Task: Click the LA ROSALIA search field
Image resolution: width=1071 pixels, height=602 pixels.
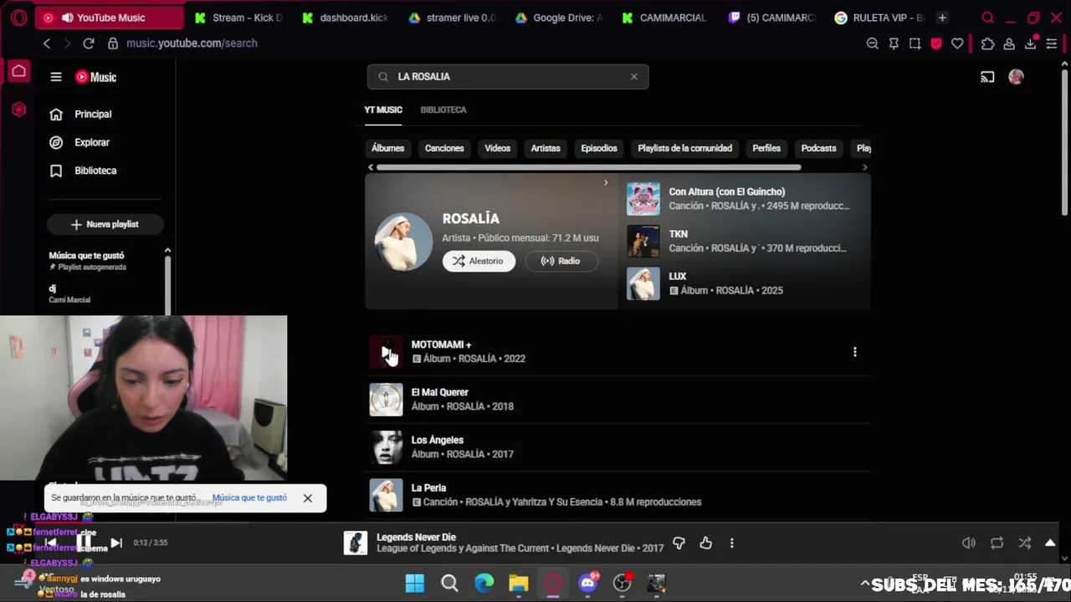Action: click(x=508, y=76)
